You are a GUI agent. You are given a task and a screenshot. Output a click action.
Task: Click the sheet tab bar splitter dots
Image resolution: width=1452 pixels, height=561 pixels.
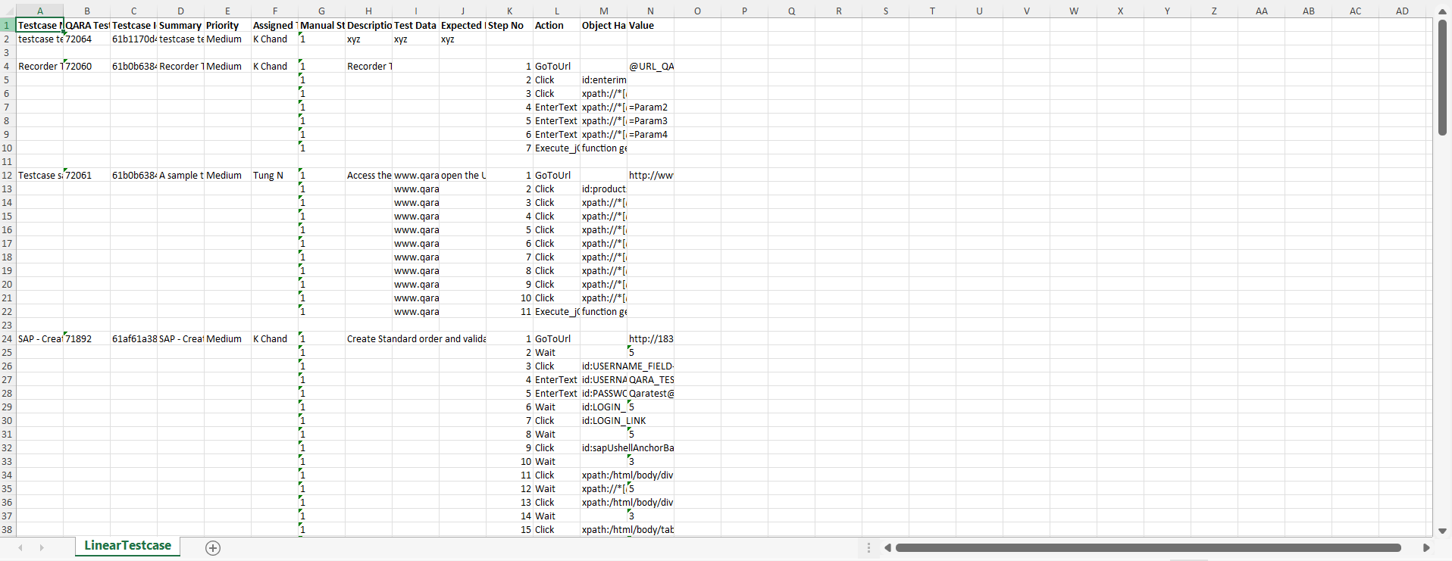point(868,547)
